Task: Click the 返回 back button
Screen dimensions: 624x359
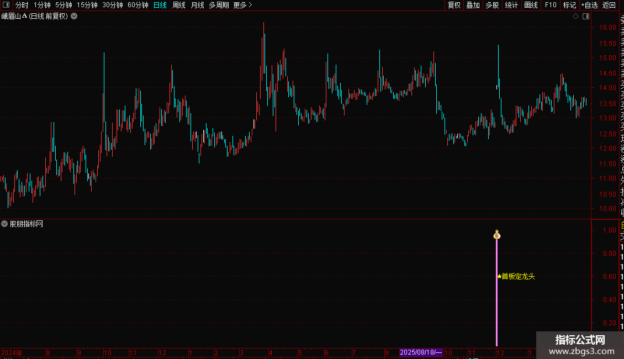Action: click(609, 5)
